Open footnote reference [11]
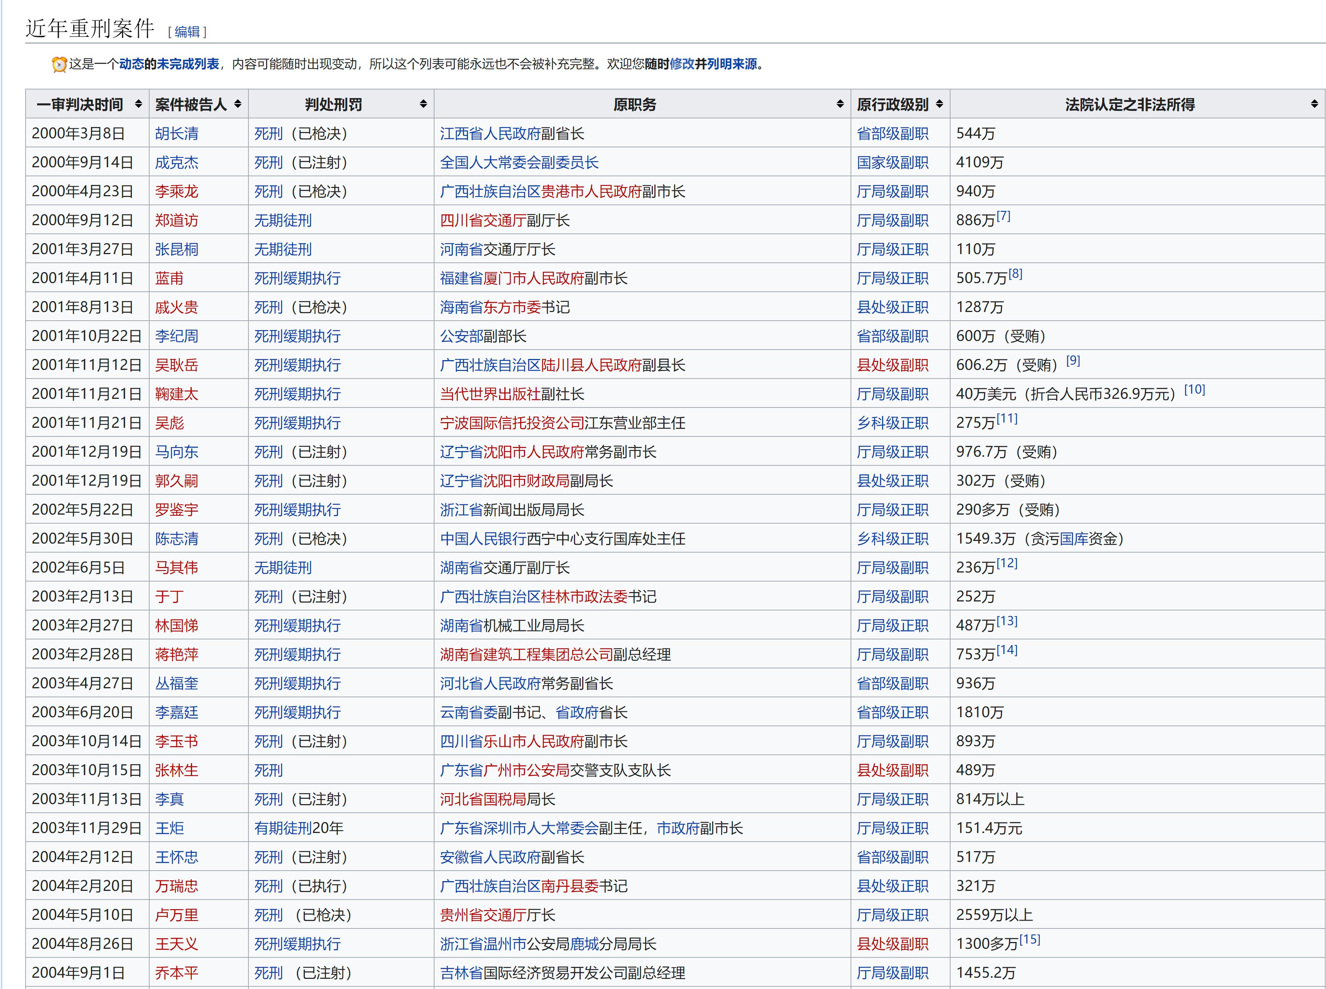The width and height of the screenshot is (1326, 989). [x=1007, y=418]
